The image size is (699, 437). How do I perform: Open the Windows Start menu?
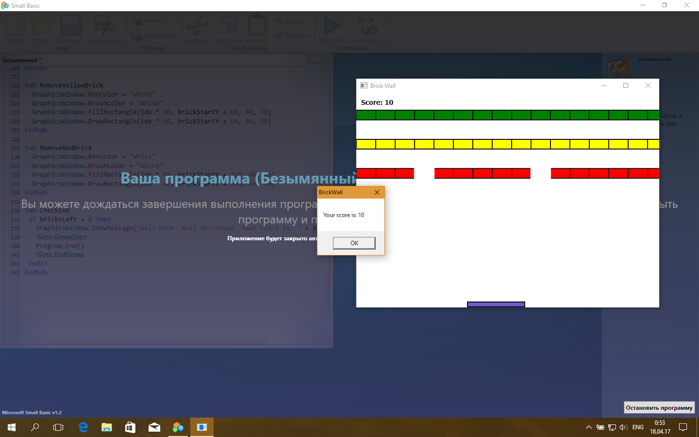click(12, 427)
